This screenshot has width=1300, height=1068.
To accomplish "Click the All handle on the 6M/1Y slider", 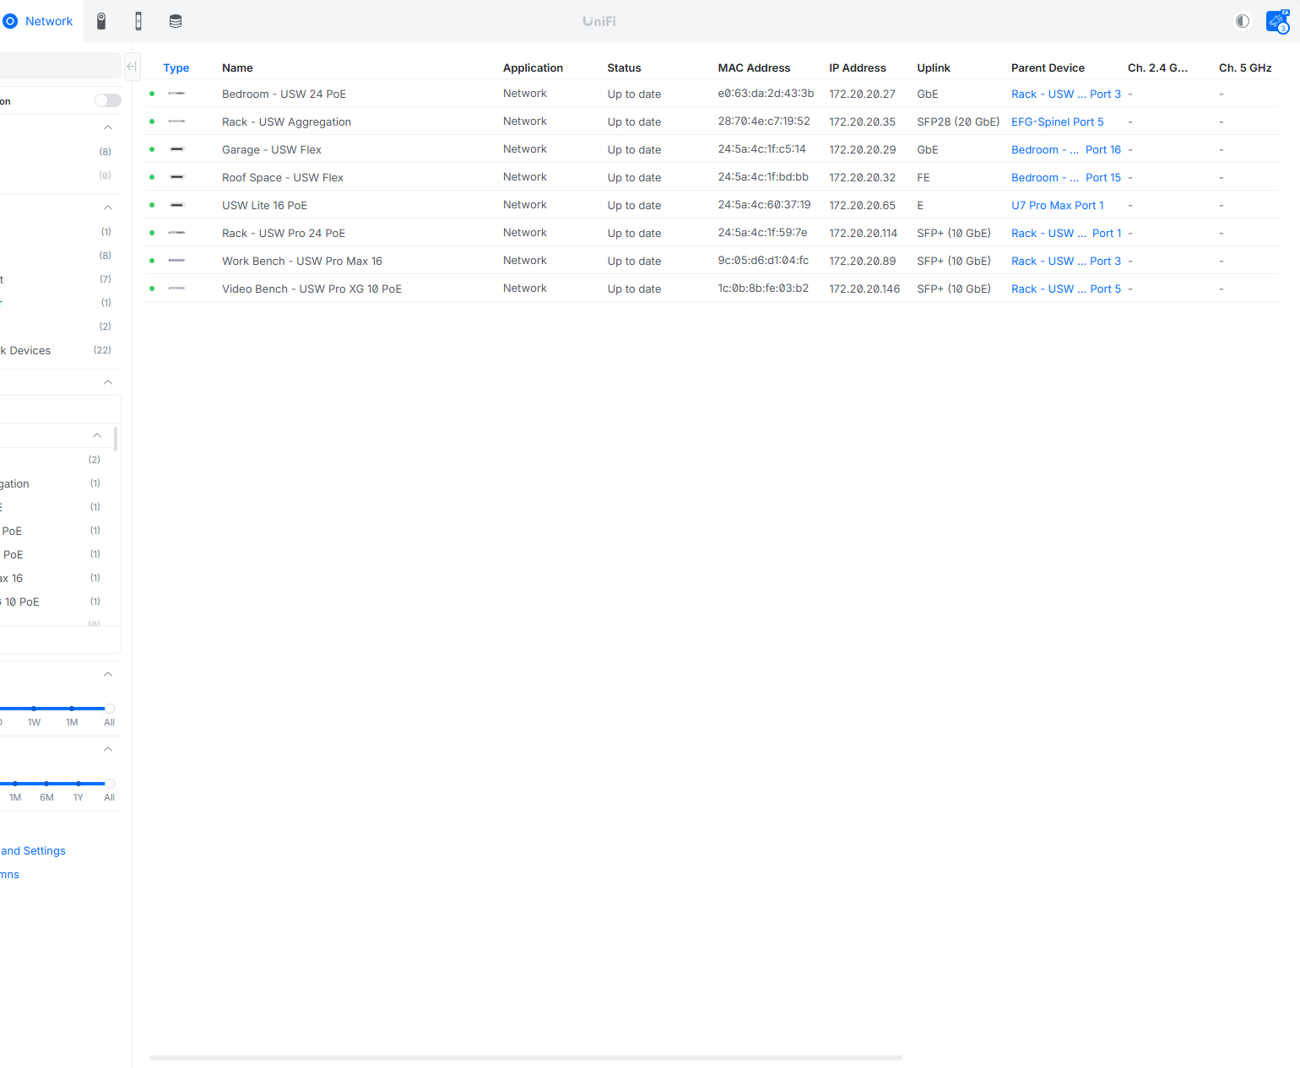I will 110,784.
